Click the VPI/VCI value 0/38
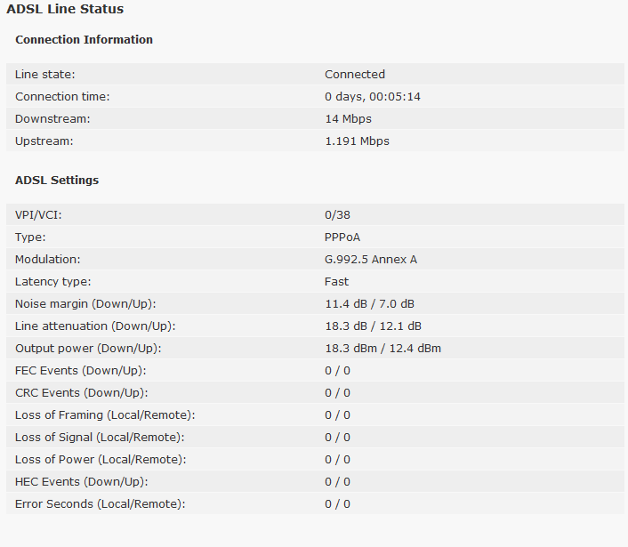Image resolution: width=628 pixels, height=547 pixels. coord(338,215)
